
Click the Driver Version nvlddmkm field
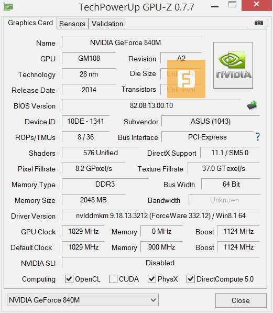tap(161, 215)
